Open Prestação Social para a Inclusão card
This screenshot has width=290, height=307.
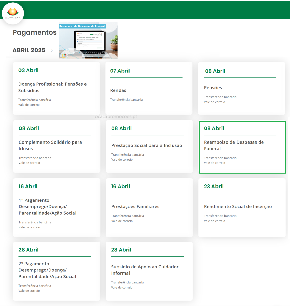(x=149, y=147)
